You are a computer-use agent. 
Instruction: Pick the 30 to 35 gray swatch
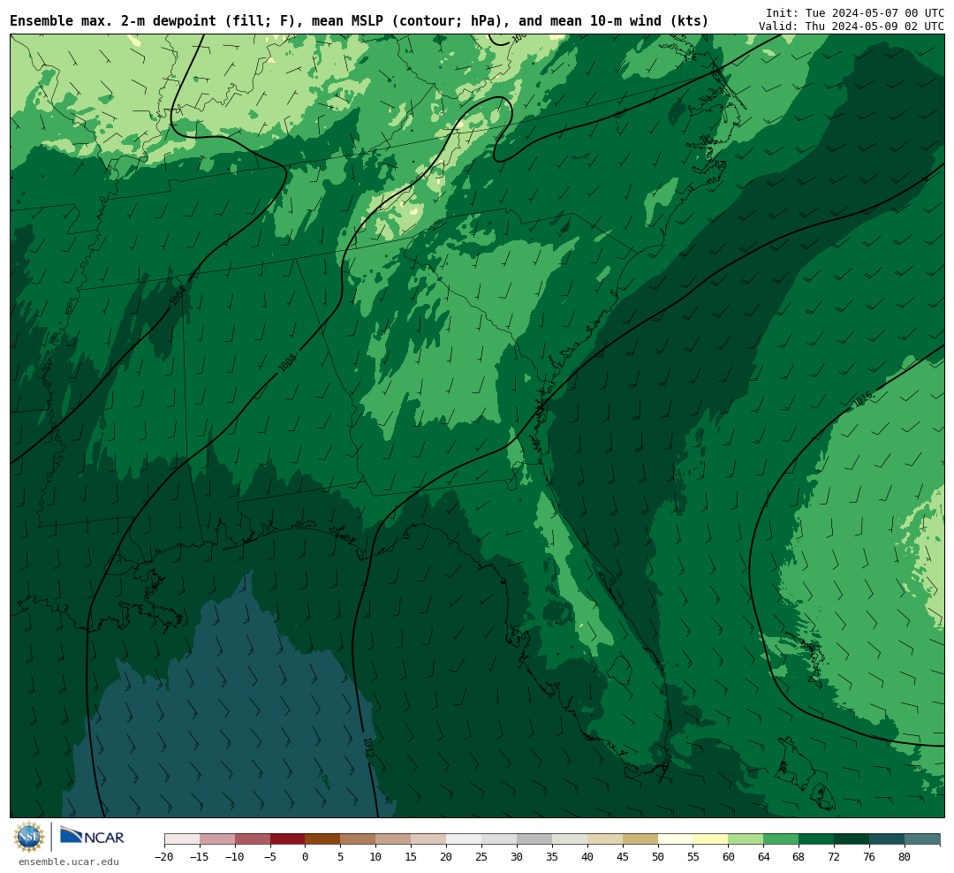(534, 839)
